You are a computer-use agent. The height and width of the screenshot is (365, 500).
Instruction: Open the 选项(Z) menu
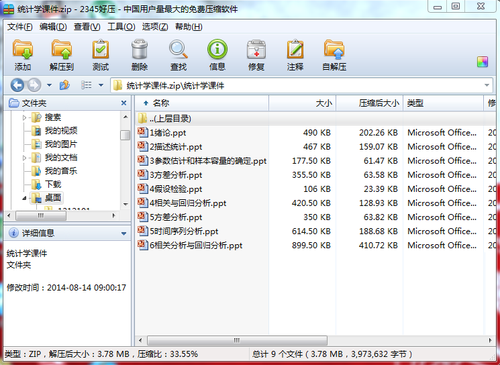click(155, 27)
